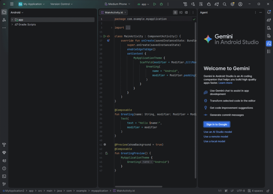
Task: Open Build Variants tool in left sidebar
Action: (x=4, y=145)
